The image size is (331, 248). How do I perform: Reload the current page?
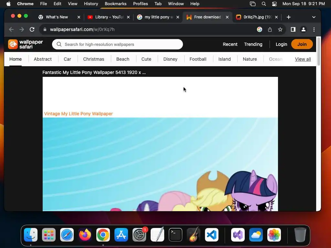click(32, 29)
